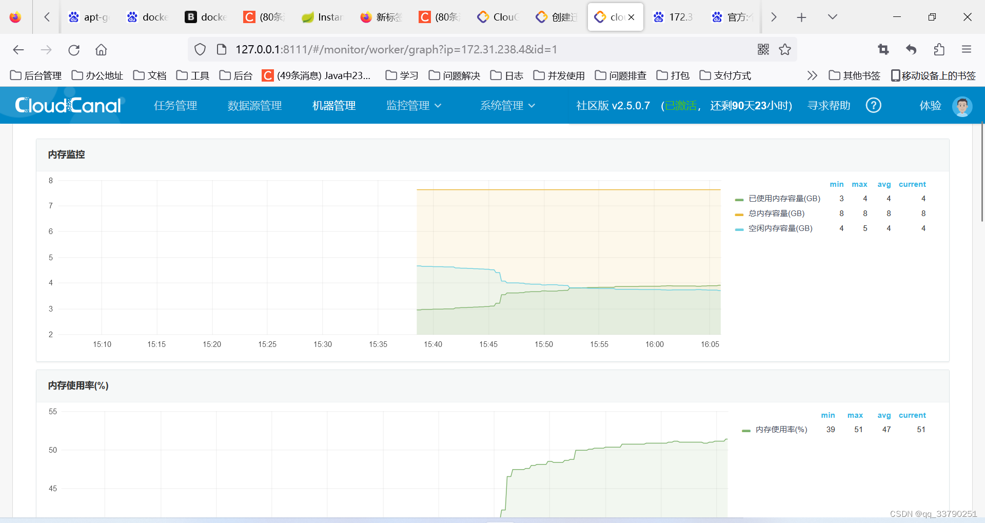Reload the page with the refresh icon
Viewport: 985px width, 523px height.
(x=74, y=49)
